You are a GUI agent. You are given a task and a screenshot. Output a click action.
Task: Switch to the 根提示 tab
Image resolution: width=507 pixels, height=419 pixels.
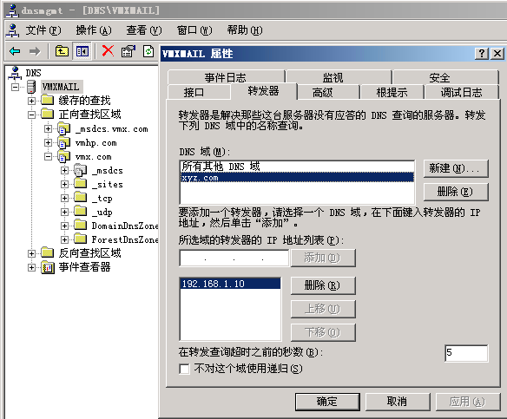392,93
